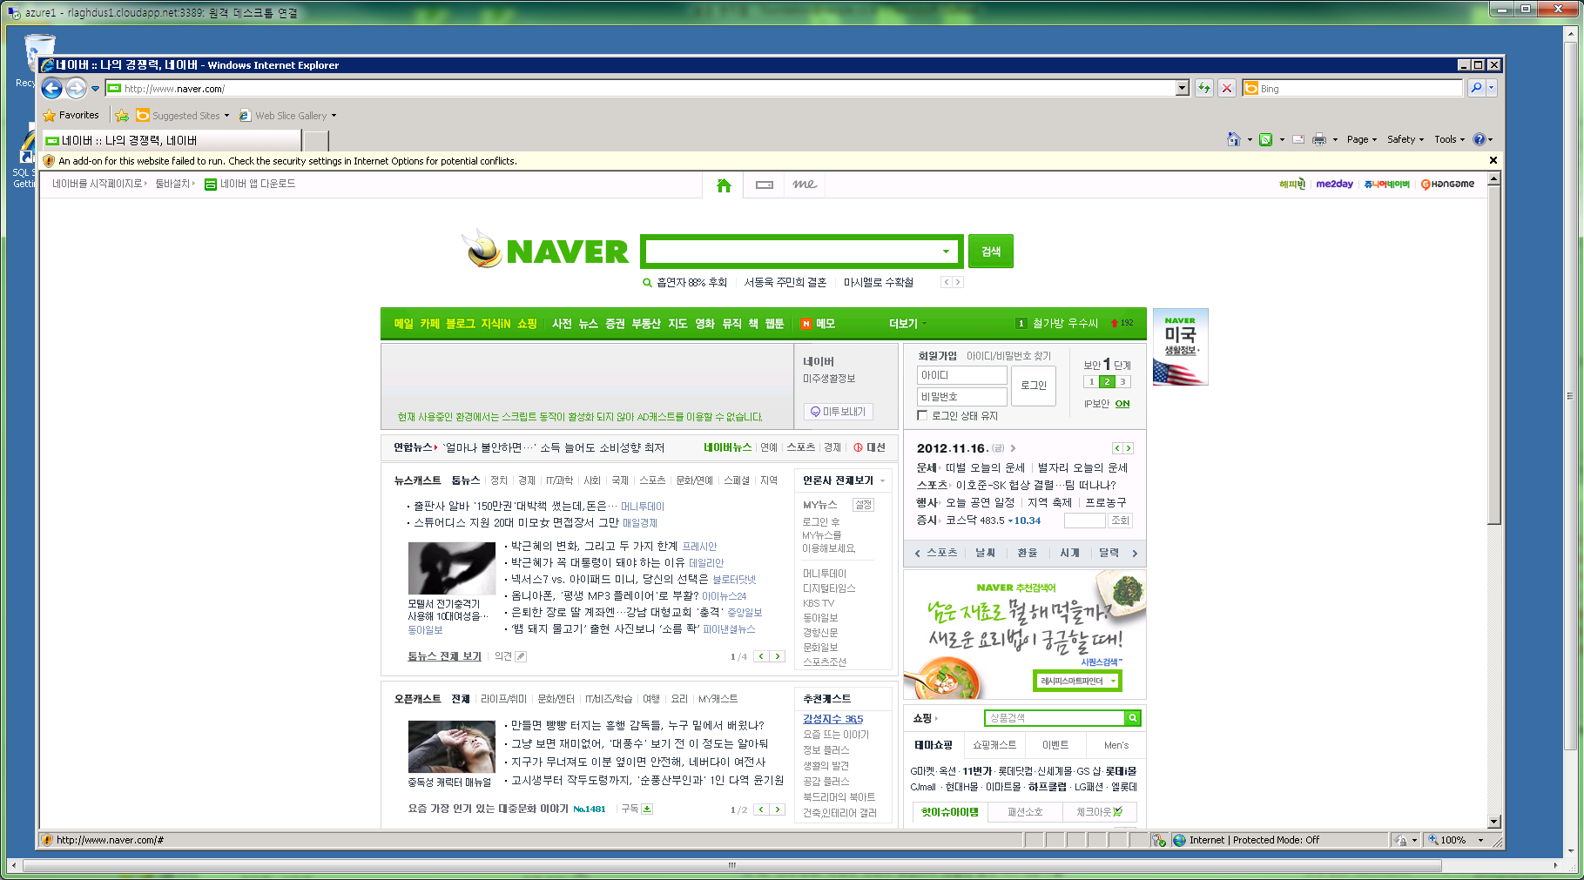Close the add-on warning information bar
1584x880 pixels.
[x=1493, y=160]
